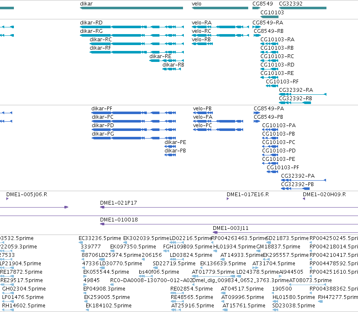Select EST RE02854.5prime

(x=191, y=289)
